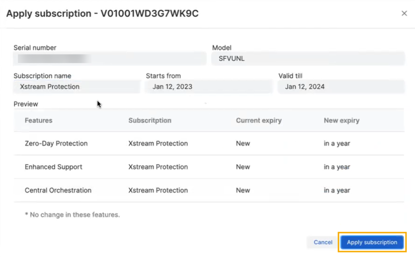Click the Preview section label

(26, 104)
